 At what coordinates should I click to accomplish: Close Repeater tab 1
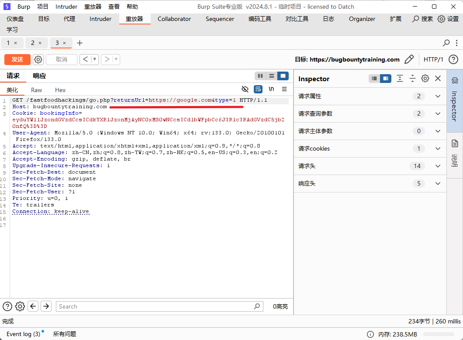16,43
